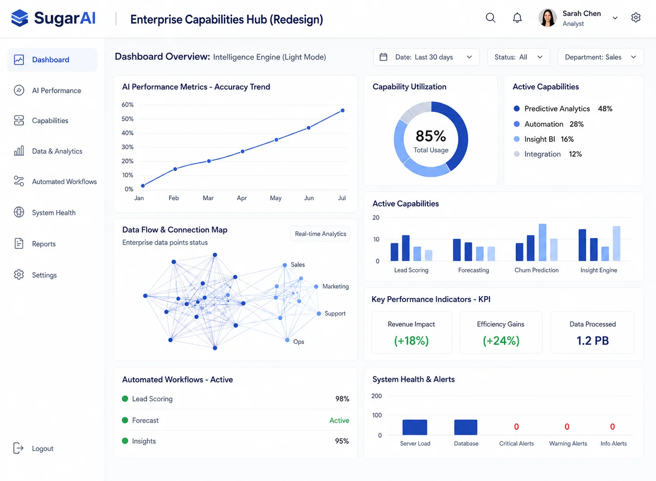Click the Integration legend color dot

[517, 154]
